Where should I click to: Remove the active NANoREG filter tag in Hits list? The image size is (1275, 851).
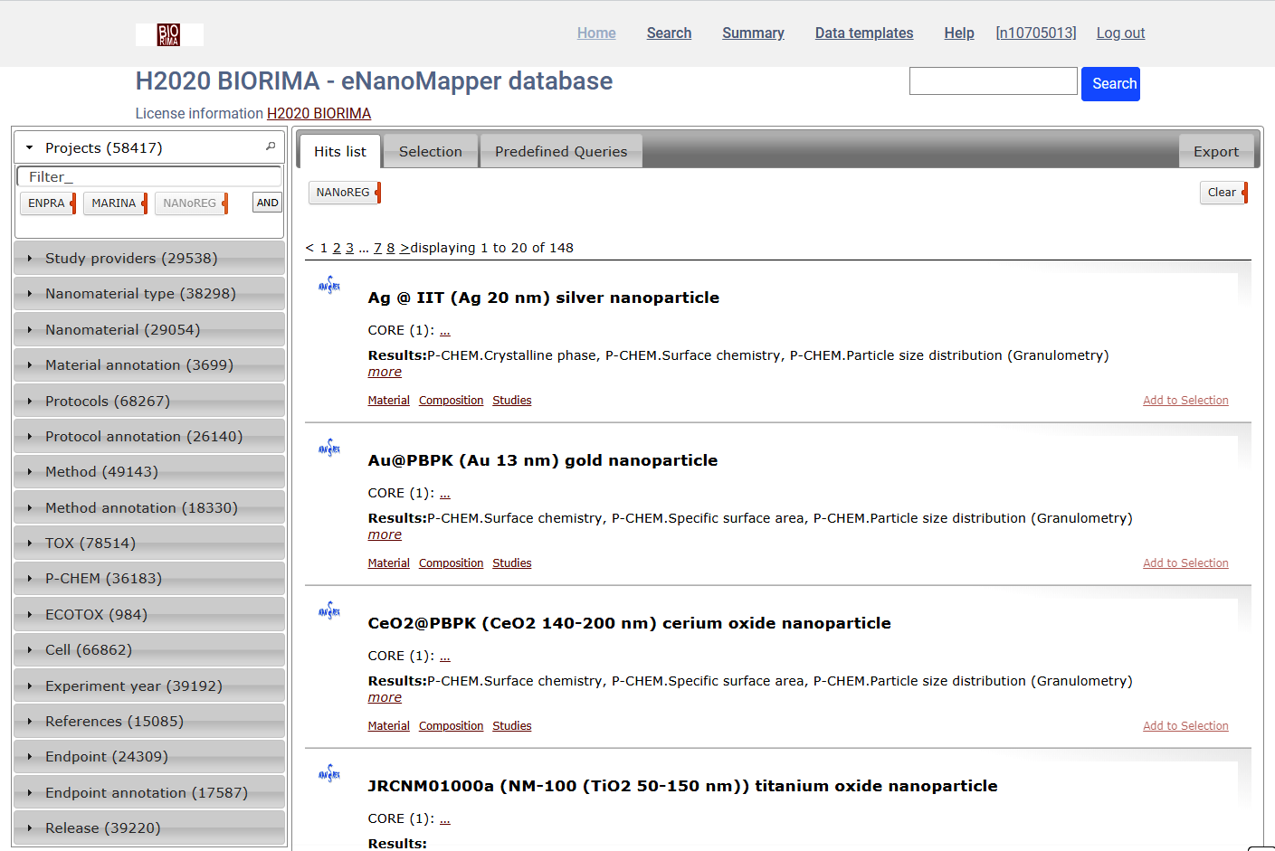[x=378, y=193]
